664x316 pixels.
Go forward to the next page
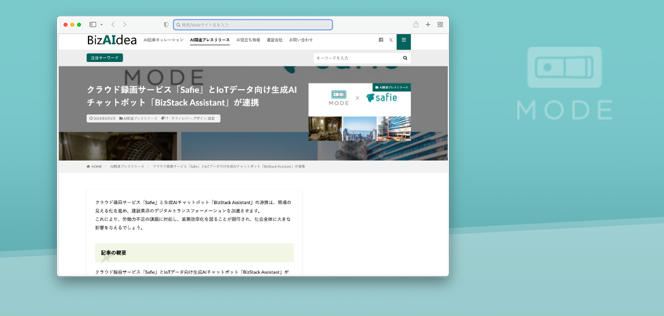[x=125, y=25]
